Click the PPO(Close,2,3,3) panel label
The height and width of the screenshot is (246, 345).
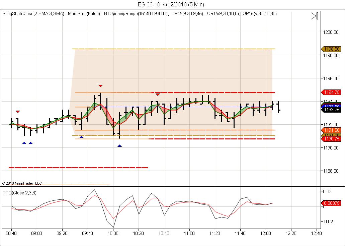tap(19, 193)
